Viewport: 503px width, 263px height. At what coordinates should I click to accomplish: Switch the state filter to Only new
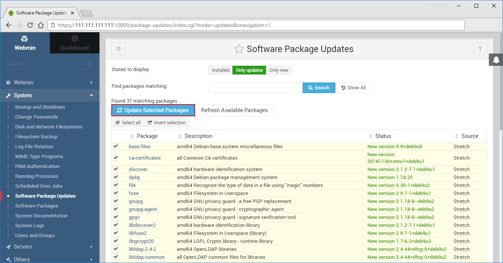(279, 70)
